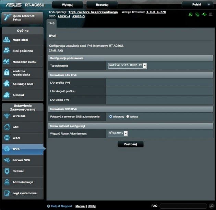Image resolution: width=216 pixels, height=210 pixels.
Task: Click the Quick Internet Setup button
Action: click(22, 18)
